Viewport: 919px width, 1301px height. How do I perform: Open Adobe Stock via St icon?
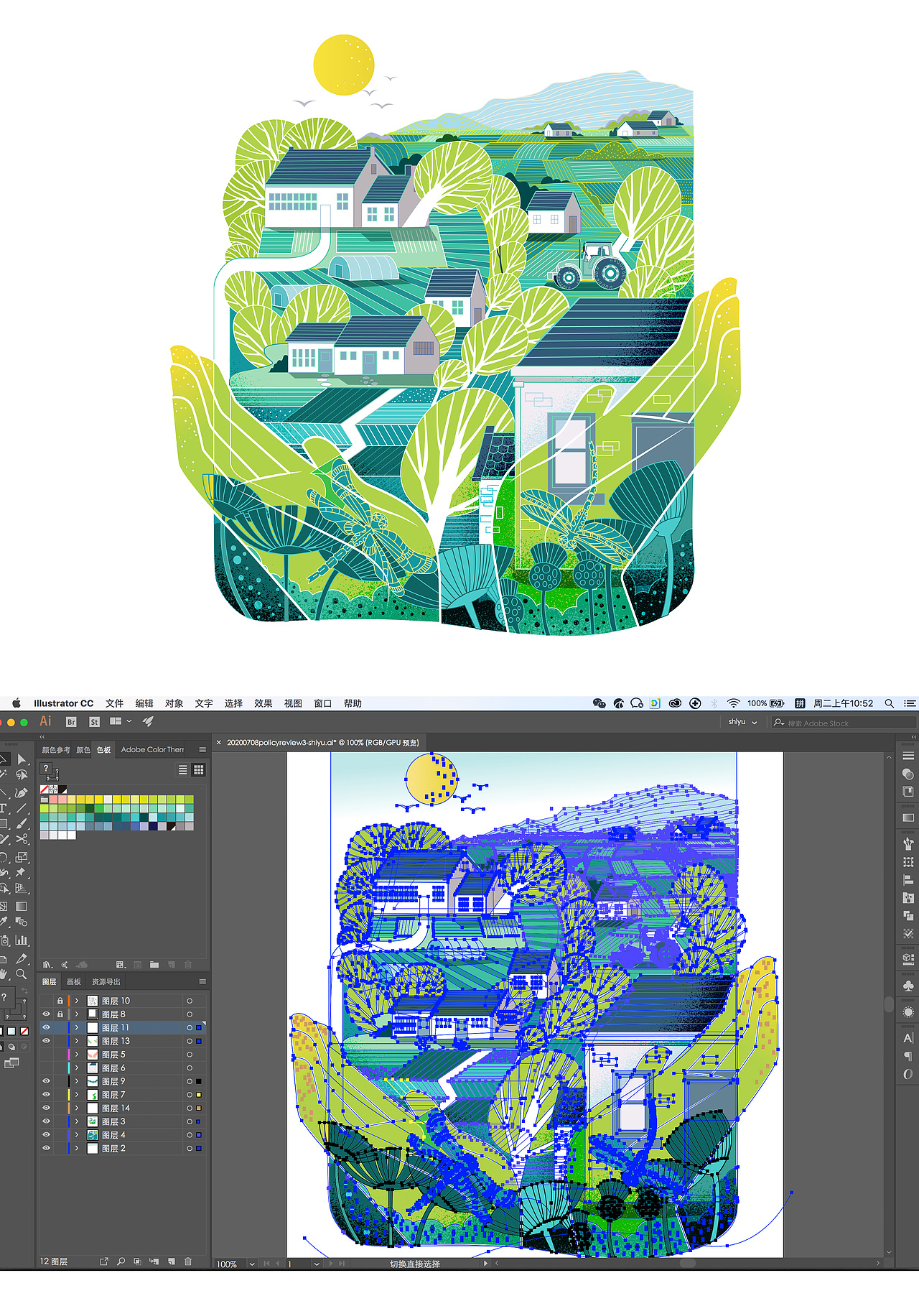(x=94, y=722)
